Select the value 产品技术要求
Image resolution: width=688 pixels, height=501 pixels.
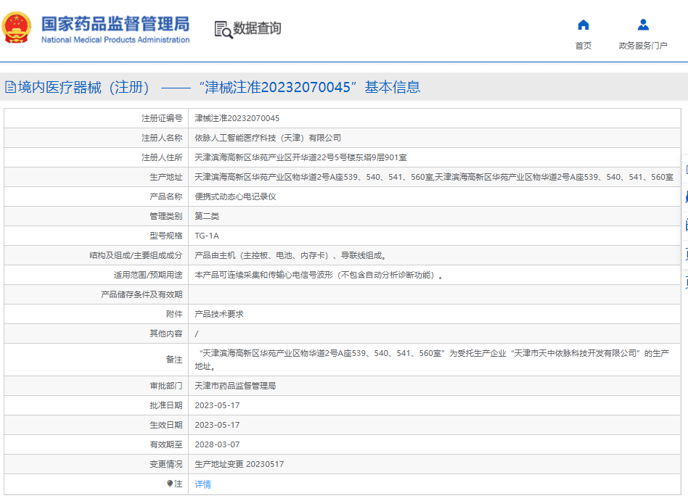[x=219, y=314]
